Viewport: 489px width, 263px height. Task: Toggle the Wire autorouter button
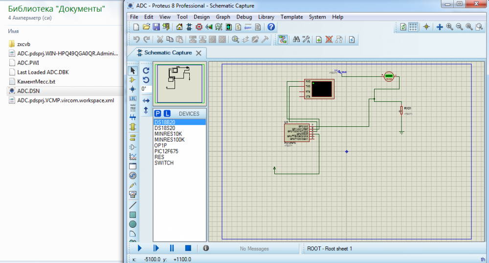point(282,40)
